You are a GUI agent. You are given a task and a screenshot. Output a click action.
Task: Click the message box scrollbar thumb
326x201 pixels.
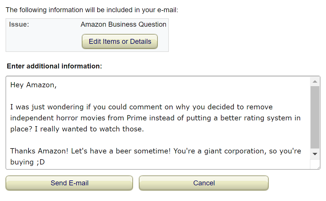coord(315,117)
